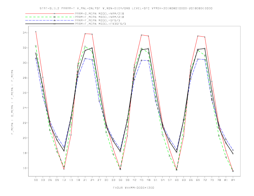Viewport: 254px width, 196px height.
Task: Click x-axis tick label 09
Action: 57,180
